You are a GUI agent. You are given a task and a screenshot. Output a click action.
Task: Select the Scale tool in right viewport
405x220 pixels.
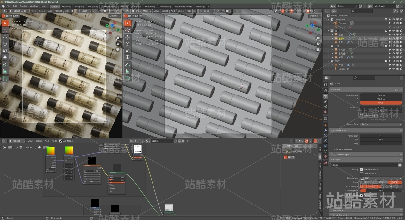pos(127,50)
